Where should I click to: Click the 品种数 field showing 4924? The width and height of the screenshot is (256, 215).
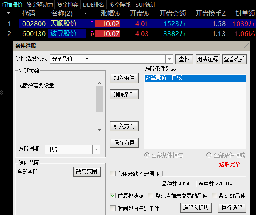coord(187,184)
